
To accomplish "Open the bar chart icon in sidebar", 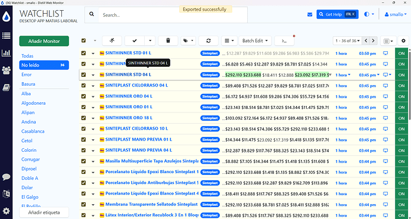I will point(7,53).
